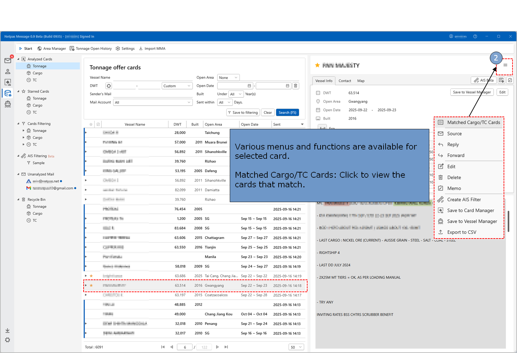
Task: Open the ship icon in left sidebar
Action: [8, 104]
